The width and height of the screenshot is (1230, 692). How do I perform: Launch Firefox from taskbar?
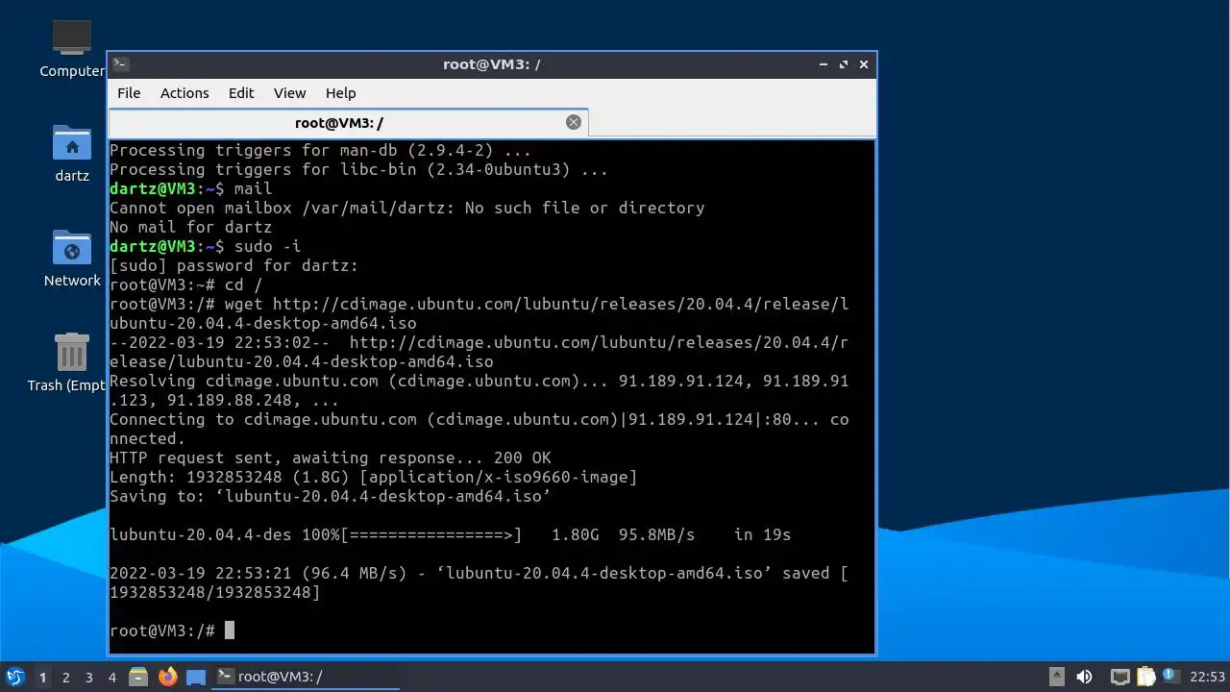click(168, 677)
